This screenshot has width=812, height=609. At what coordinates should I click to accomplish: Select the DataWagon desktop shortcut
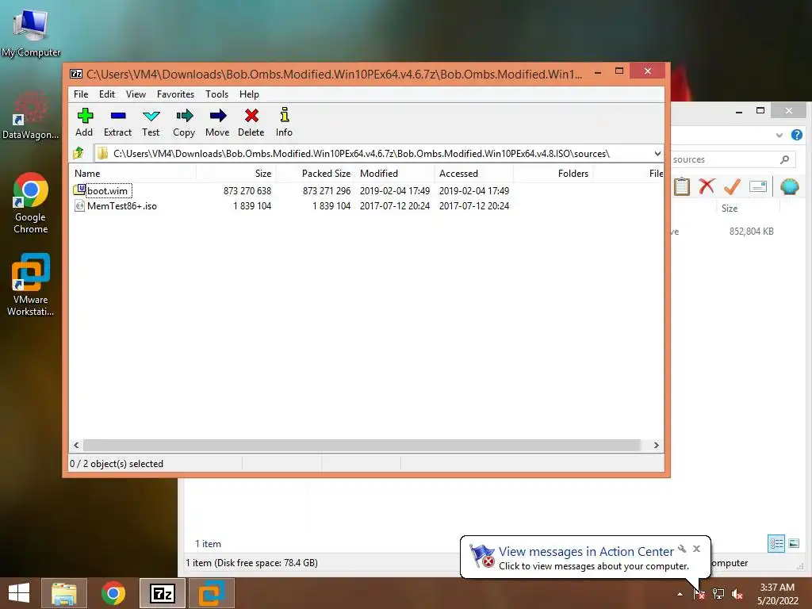(31, 114)
